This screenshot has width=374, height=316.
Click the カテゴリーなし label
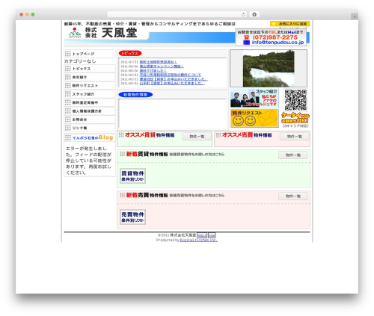tap(80, 61)
